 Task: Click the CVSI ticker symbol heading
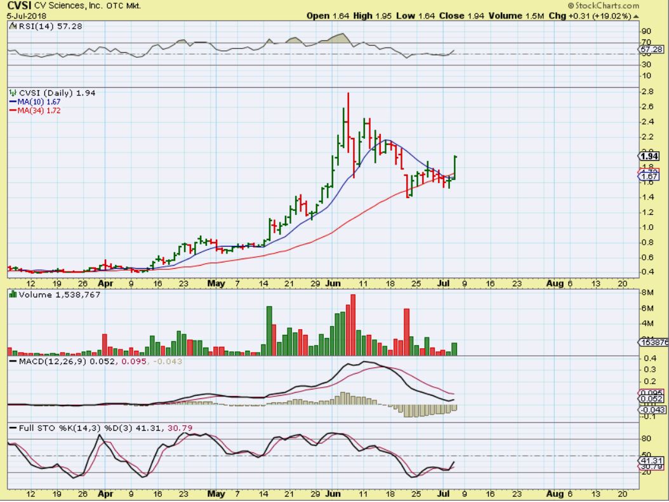click(x=20, y=6)
